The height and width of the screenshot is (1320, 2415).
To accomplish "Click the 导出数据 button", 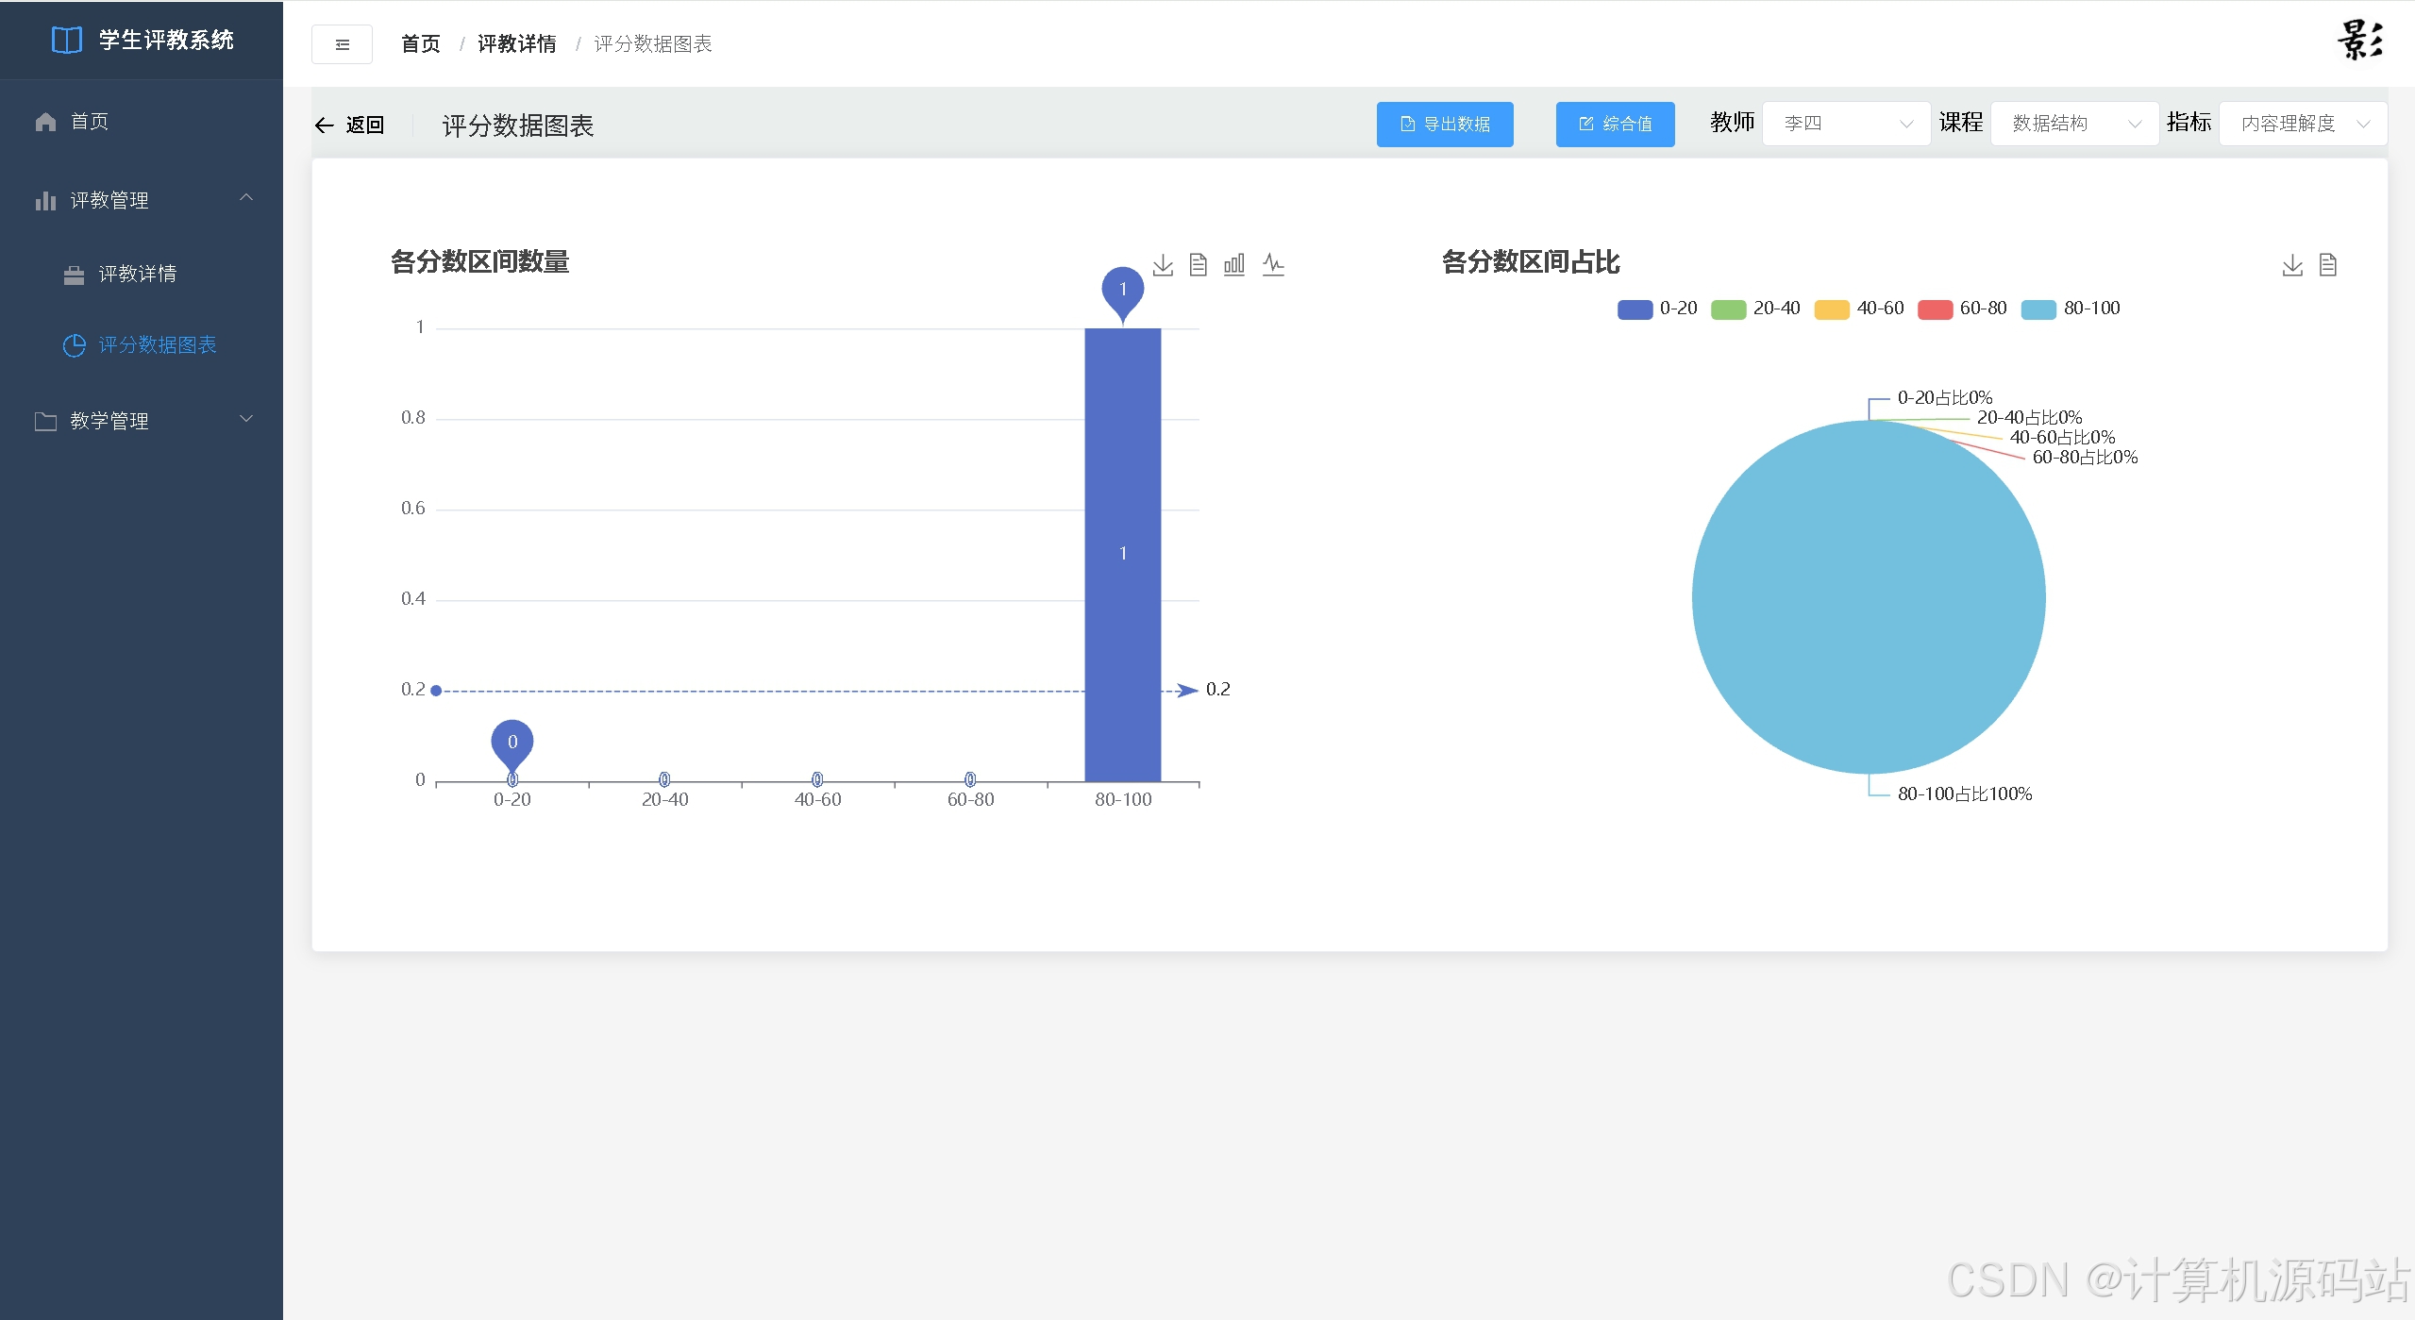I will [x=1445, y=125].
